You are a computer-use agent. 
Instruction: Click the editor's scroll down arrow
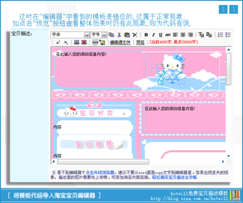228,156
